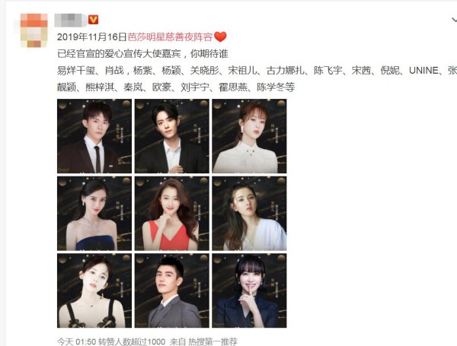Open photo of woman in blue strapless dress

point(94,214)
